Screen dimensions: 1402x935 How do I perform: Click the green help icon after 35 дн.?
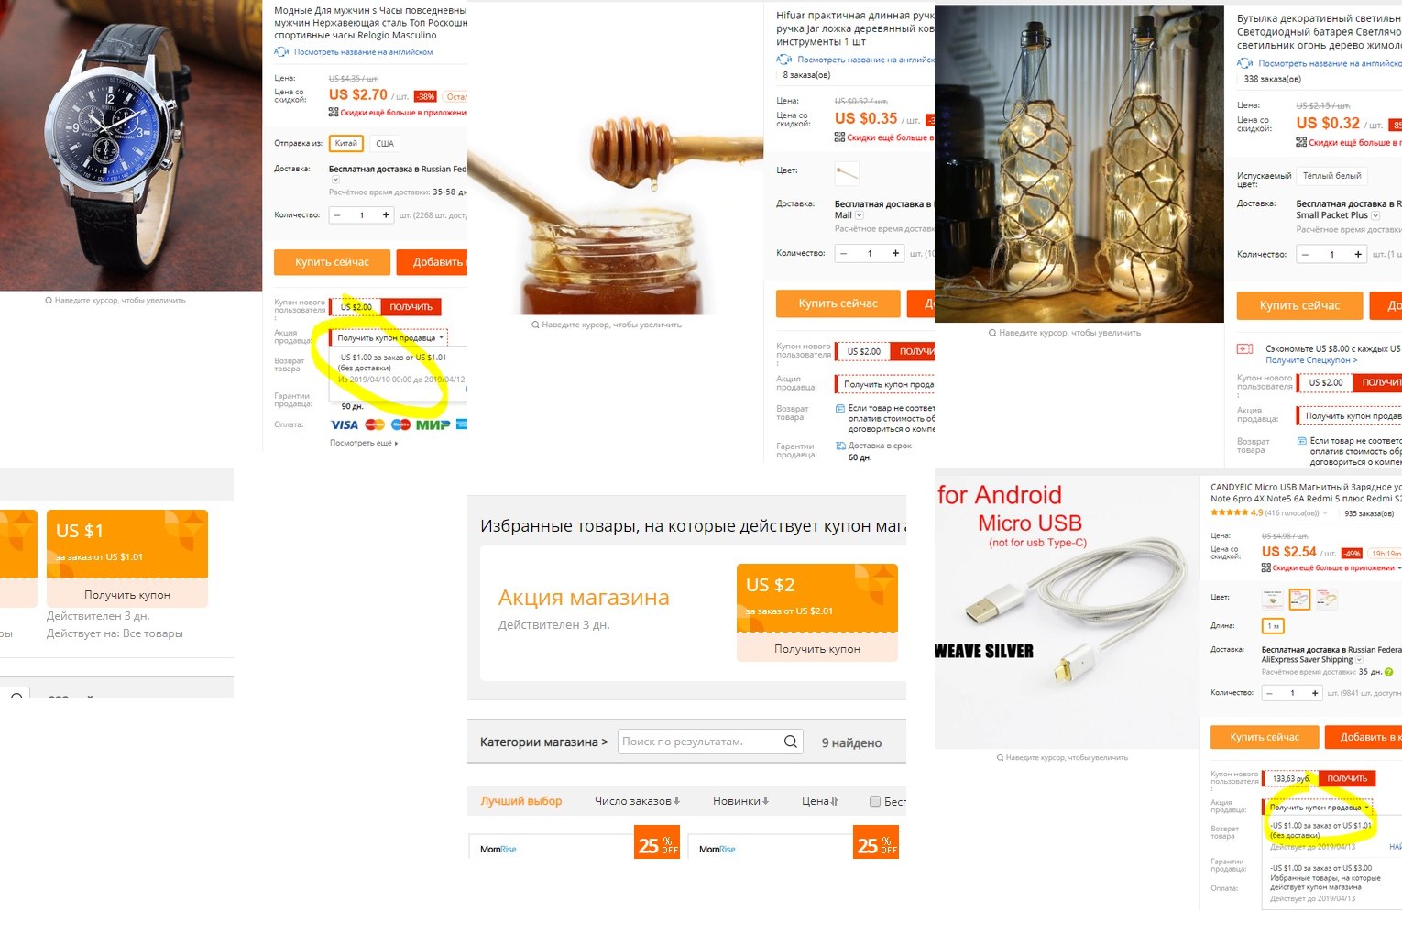click(x=1388, y=672)
